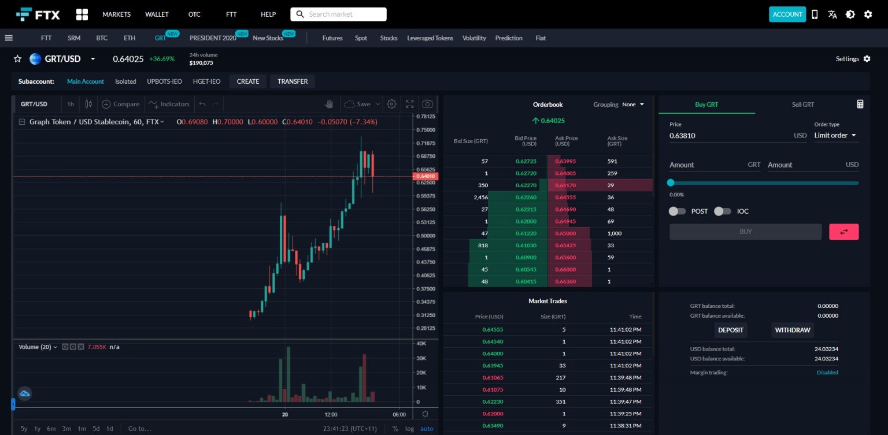This screenshot has height=435, width=888.
Task: Take a snapshot of the chart with the camera icon
Action: (427, 104)
